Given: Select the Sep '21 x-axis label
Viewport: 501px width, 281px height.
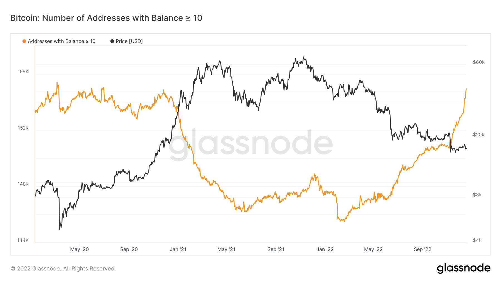Looking at the screenshot, I should [276, 249].
